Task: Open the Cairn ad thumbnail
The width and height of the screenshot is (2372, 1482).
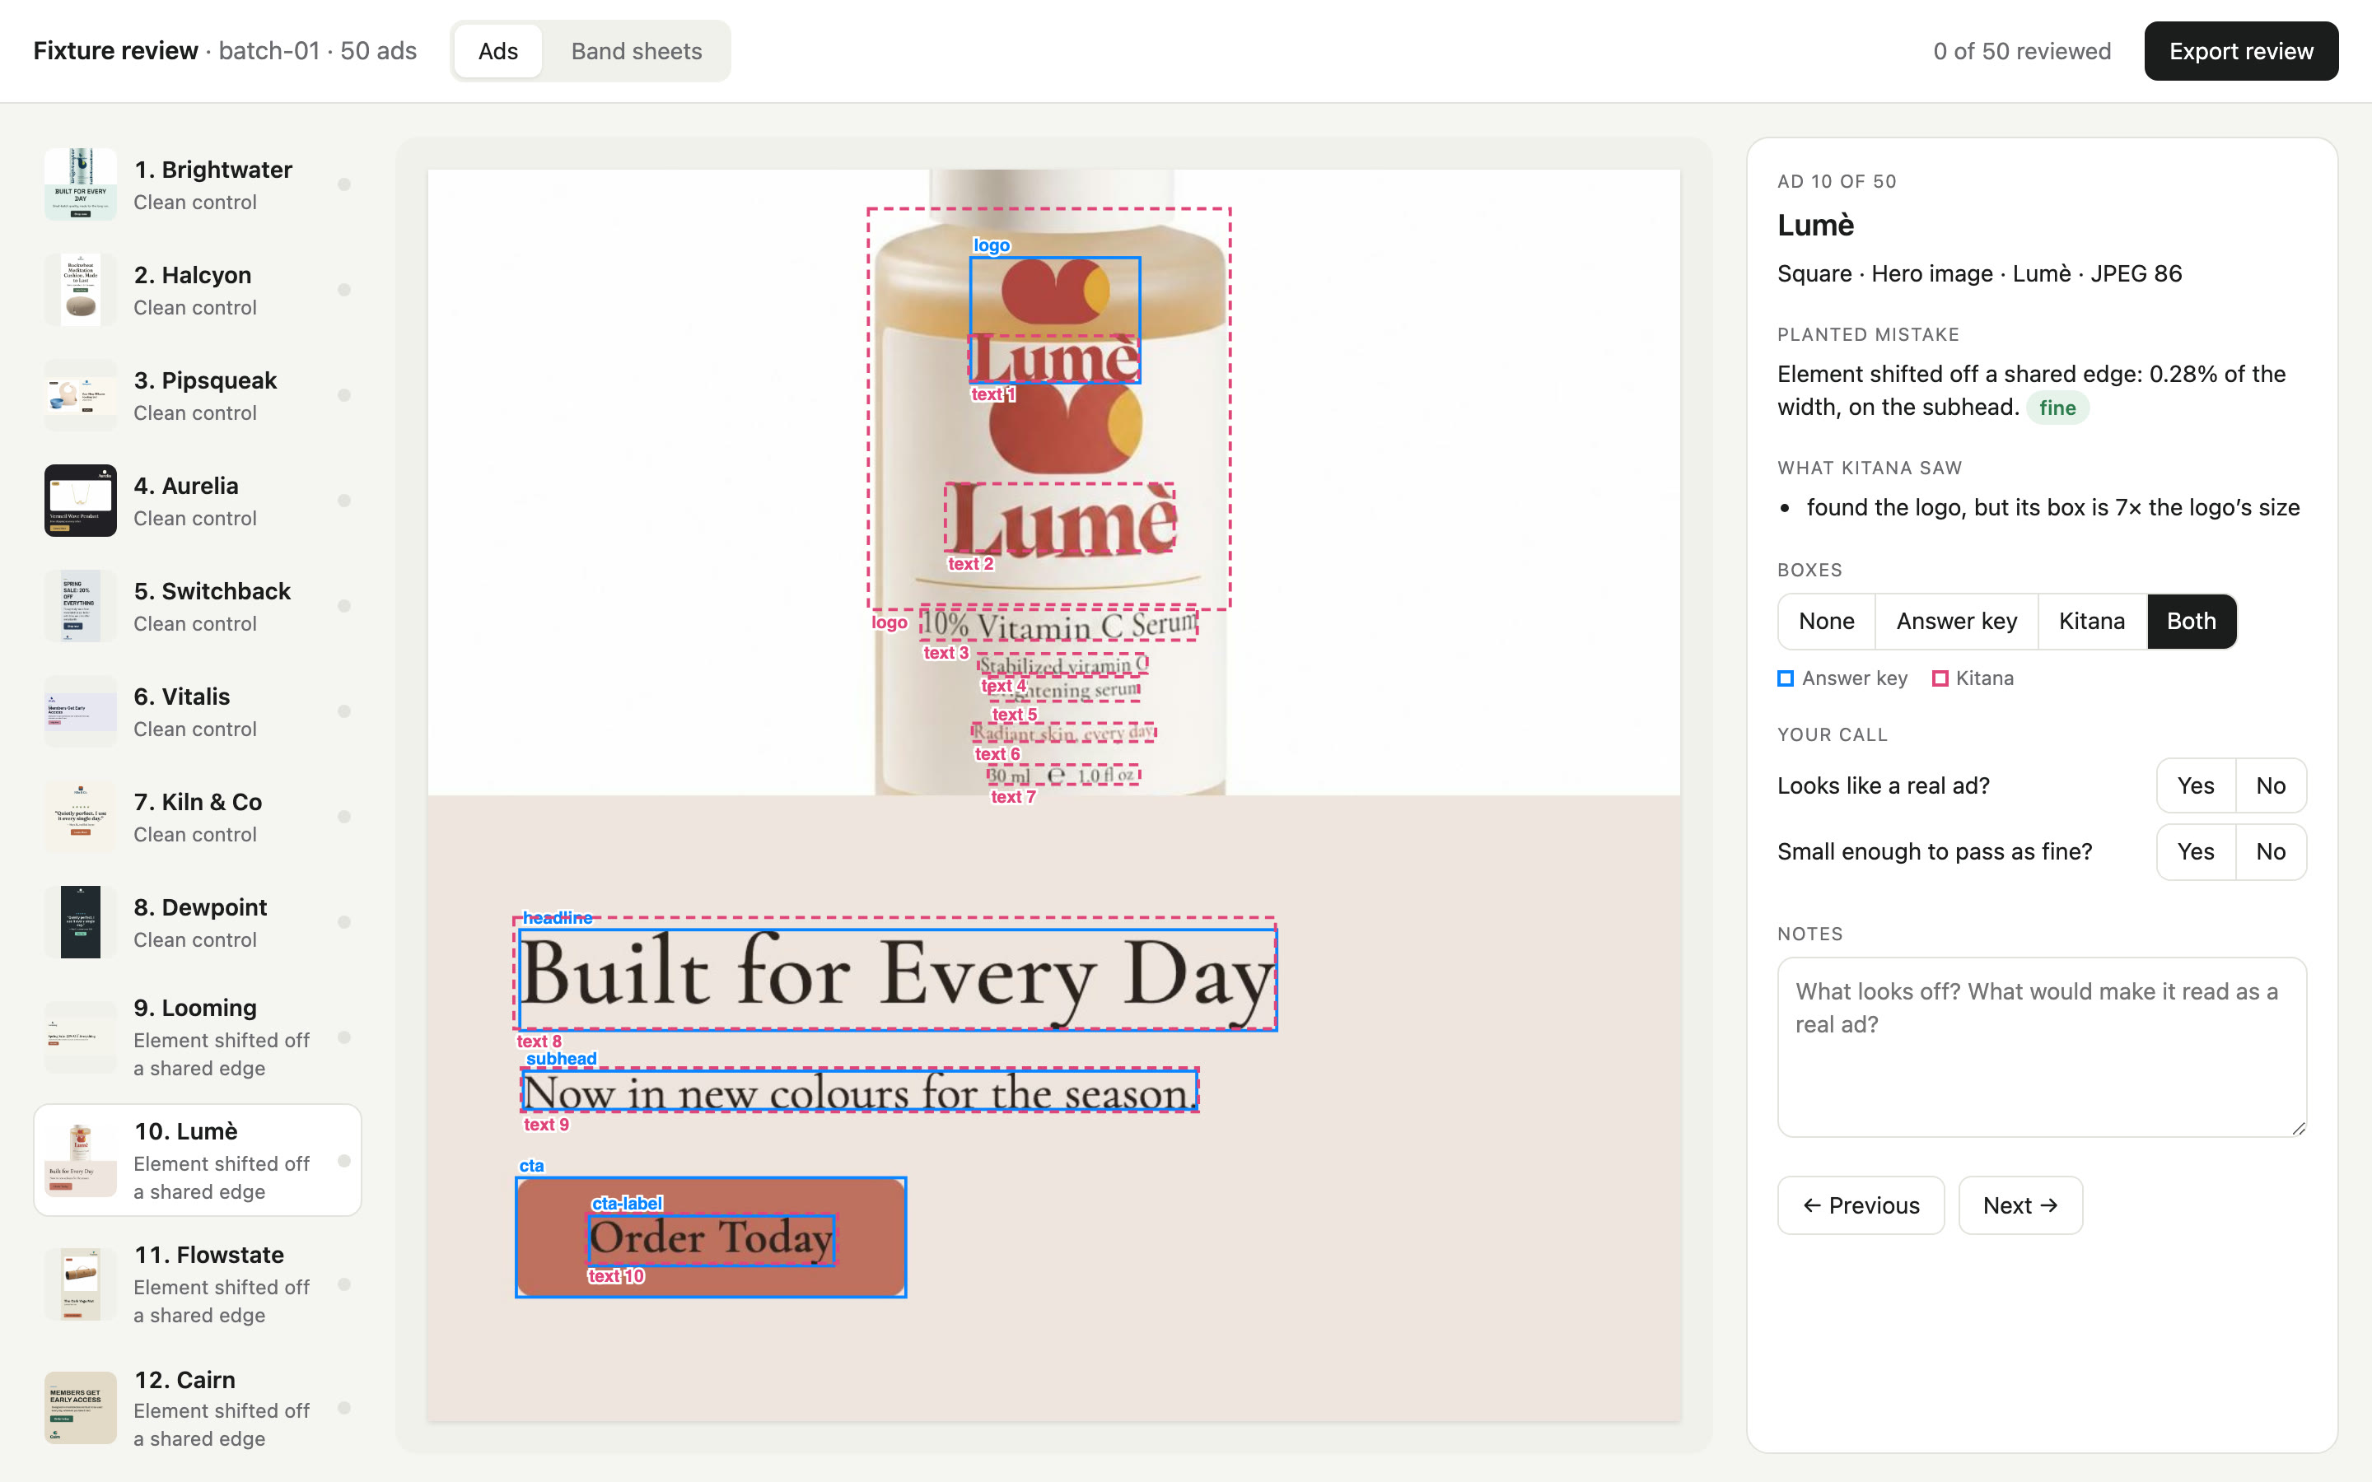Action: point(81,1409)
